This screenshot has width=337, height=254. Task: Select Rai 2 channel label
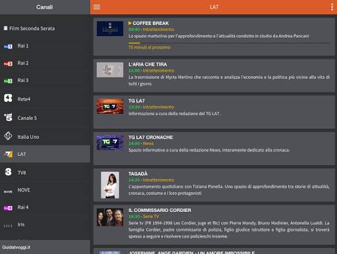tap(23, 63)
